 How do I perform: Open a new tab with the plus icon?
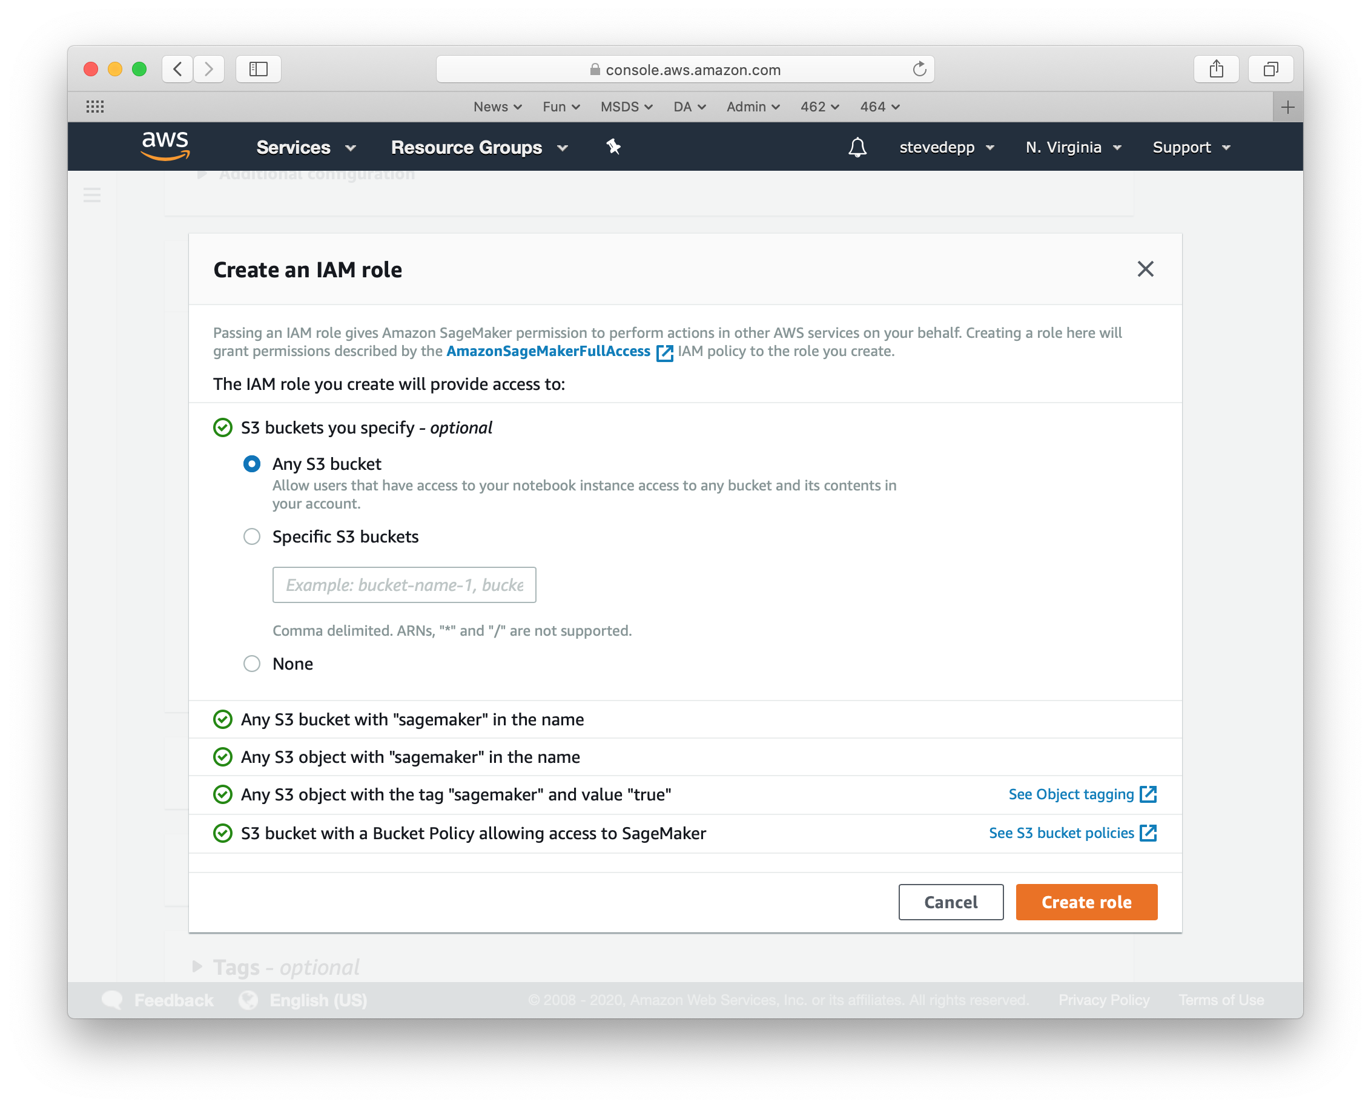pos(1288,107)
